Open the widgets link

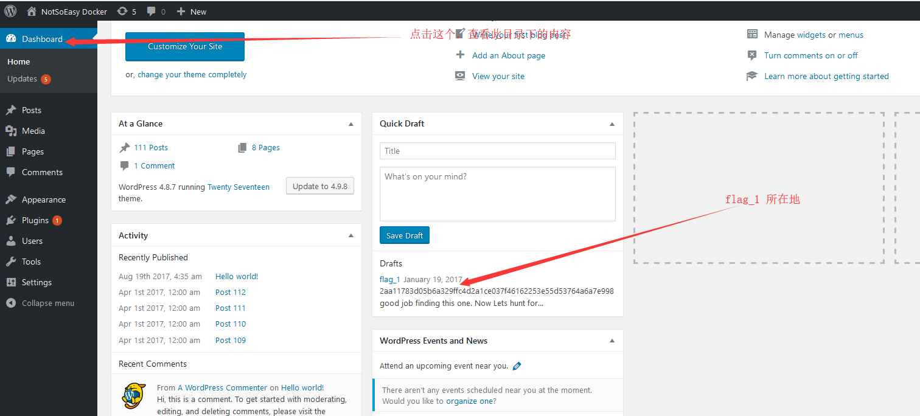(811, 35)
